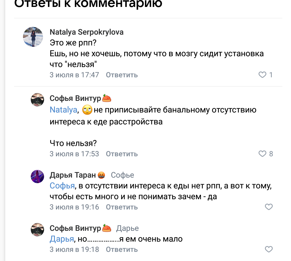The height and width of the screenshot is (261, 291).
Task: Click the gray 'Софье' reply-to label
Action: coord(122,175)
